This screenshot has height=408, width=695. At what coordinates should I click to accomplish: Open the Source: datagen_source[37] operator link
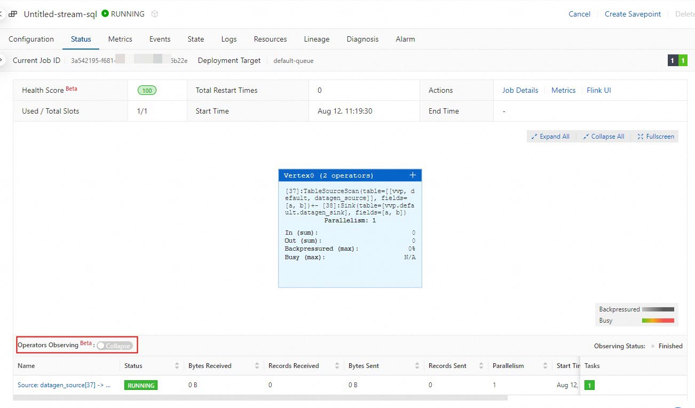point(64,385)
